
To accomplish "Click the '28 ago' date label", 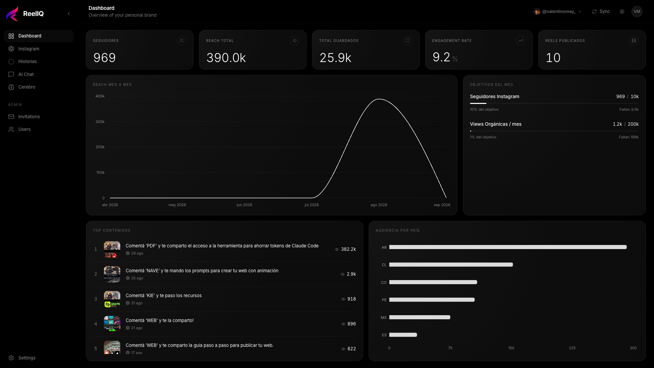I will point(137,253).
